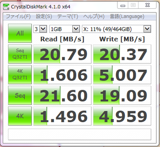Screen dimensions: 160x147
Task: Click the 4K read value 1.496
Action: (x=62, y=116)
